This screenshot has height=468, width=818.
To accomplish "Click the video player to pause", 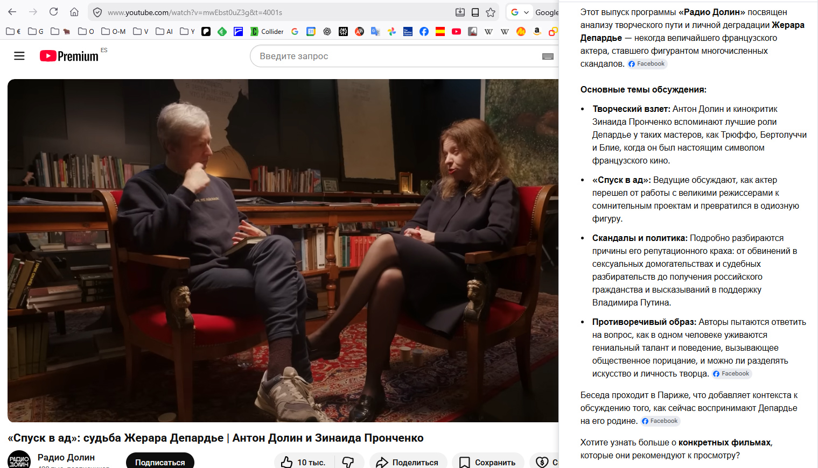I will (x=283, y=250).
